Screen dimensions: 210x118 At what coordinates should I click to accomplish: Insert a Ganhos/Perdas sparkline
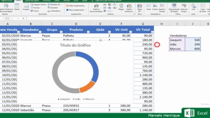162,8
